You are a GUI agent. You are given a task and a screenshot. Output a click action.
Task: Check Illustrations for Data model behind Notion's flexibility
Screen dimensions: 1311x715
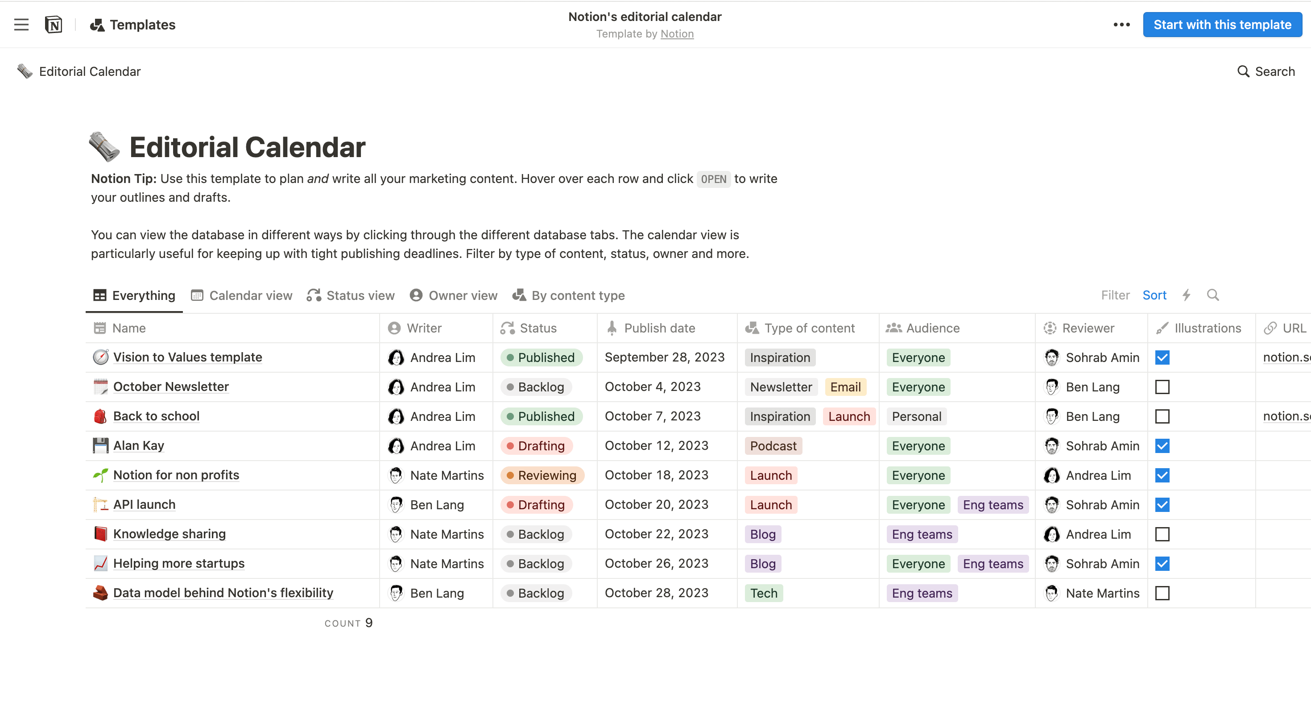pyautogui.click(x=1162, y=594)
